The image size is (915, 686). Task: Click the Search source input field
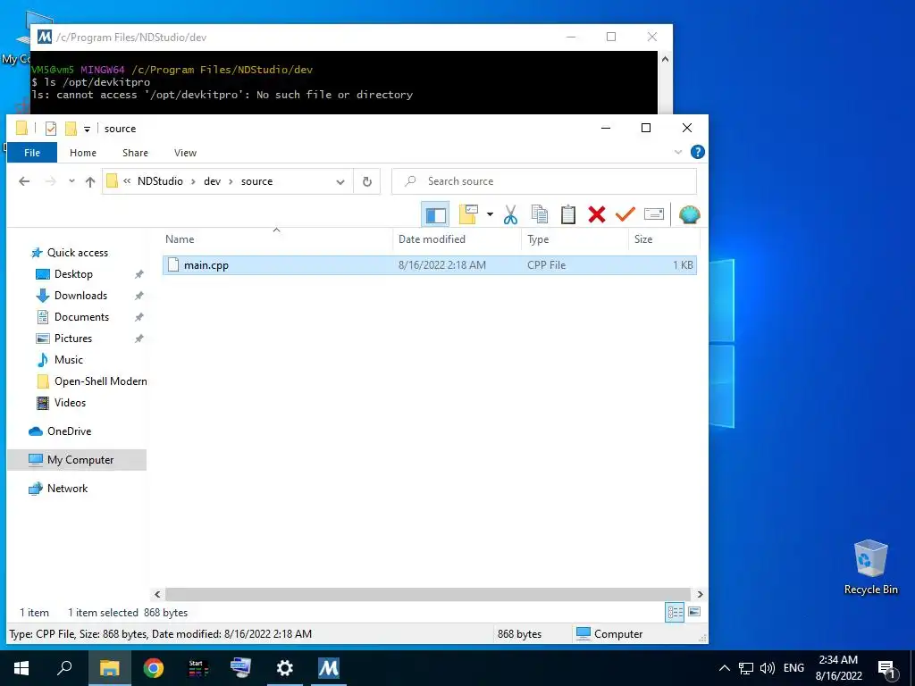544,181
